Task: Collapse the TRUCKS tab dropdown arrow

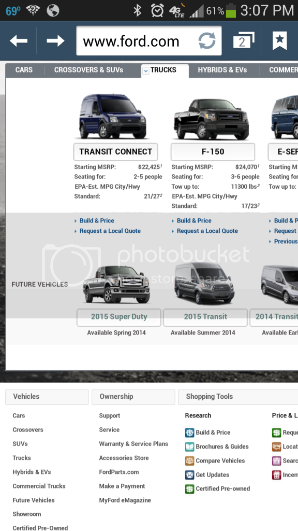Action: click(145, 71)
